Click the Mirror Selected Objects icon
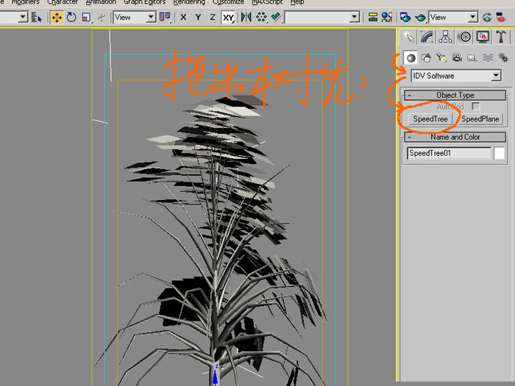Viewport: 515px width, 386px height. (246, 17)
